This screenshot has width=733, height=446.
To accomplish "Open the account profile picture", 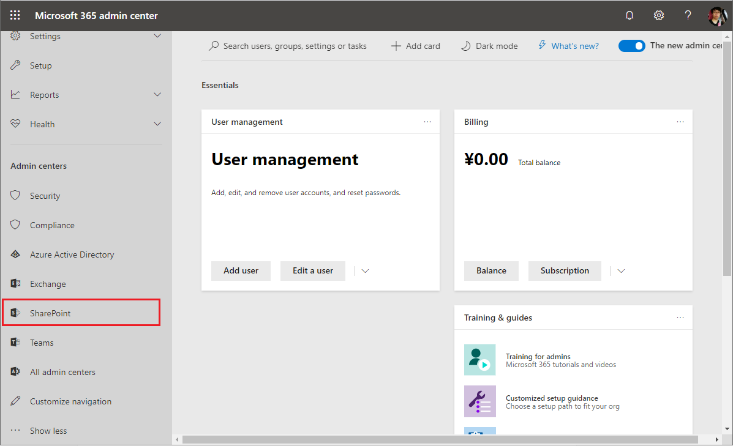I will pyautogui.click(x=718, y=16).
